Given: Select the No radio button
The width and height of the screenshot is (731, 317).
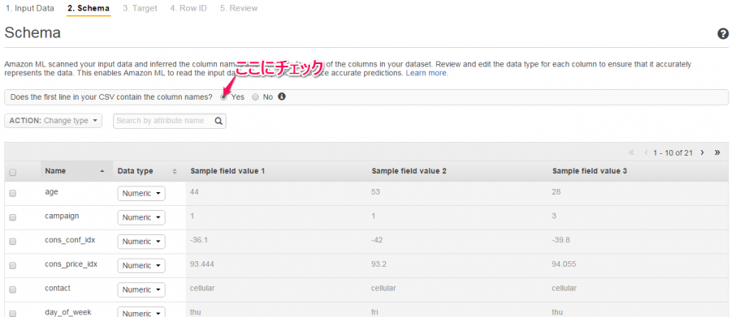Looking at the screenshot, I should pos(255,97).
